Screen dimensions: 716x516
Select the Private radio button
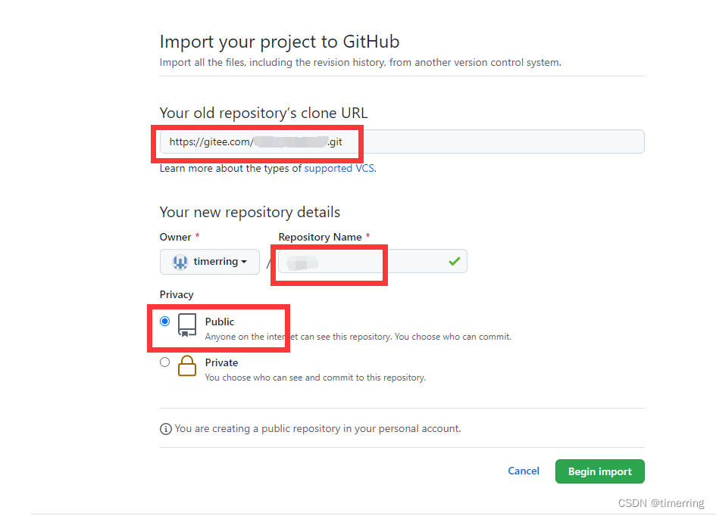[x=165, y=362]
